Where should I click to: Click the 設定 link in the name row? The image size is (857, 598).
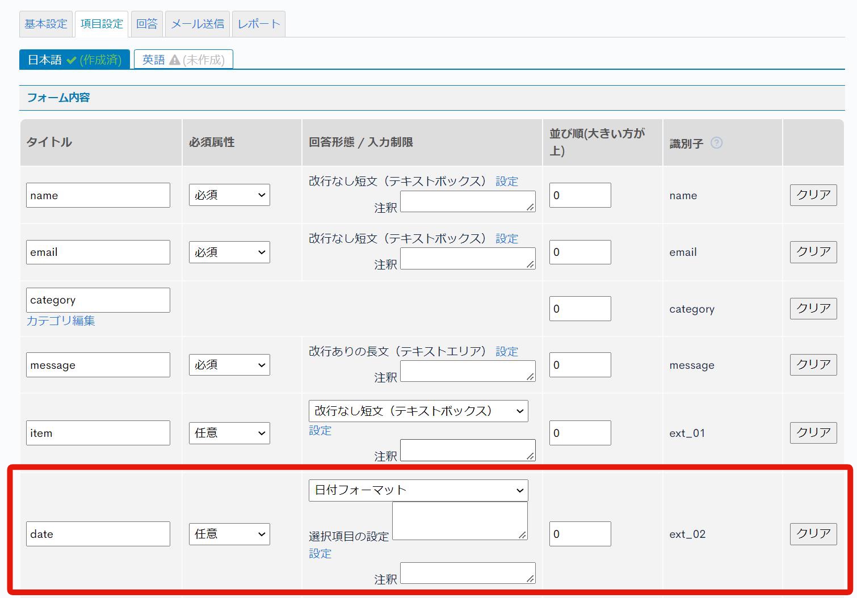[507, 182]
